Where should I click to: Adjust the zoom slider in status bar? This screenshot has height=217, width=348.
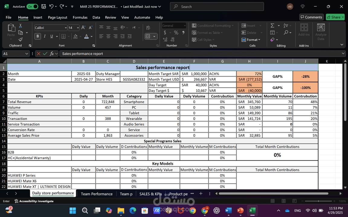[x=318, y=201]
